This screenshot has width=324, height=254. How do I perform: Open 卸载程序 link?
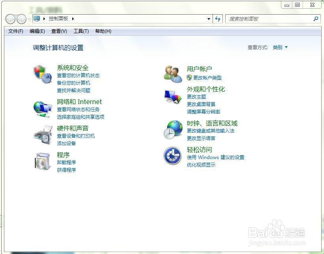(66, 162)
